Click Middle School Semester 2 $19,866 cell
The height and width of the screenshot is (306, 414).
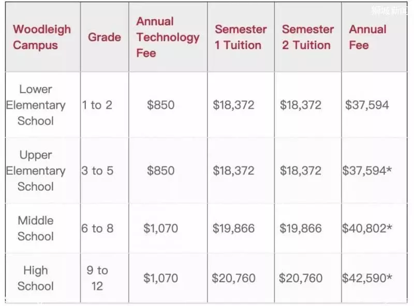[x=301, y=228]
